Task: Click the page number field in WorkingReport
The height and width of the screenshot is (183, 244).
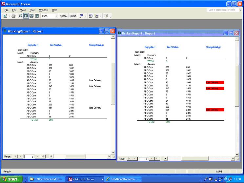Action: pos(29,156)
